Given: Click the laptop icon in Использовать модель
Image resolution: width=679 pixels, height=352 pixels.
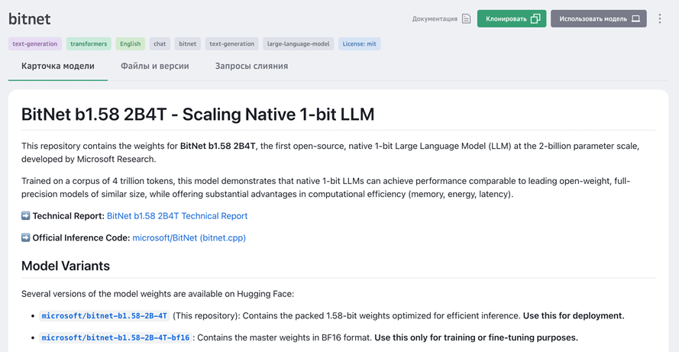Looking at the screenshot, I should (635, 19).
